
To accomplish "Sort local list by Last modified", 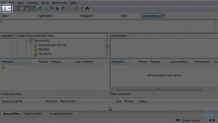I will 89,61.
